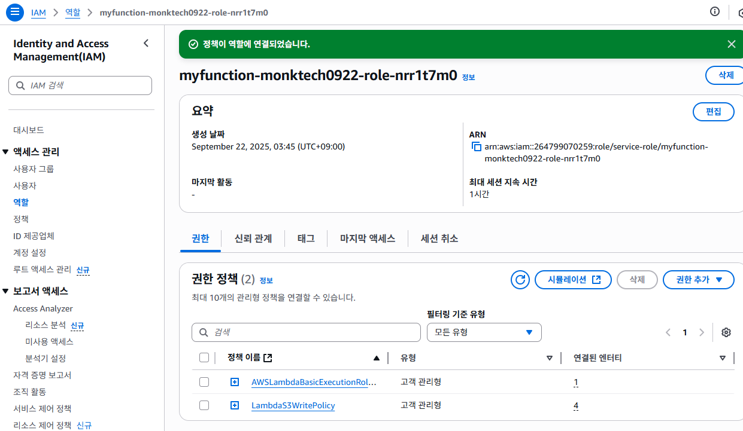This screenshot has width=743, height=431.
Task: Open 사용자 그룹 in the sidebar
Action: [x=34, y=169]
